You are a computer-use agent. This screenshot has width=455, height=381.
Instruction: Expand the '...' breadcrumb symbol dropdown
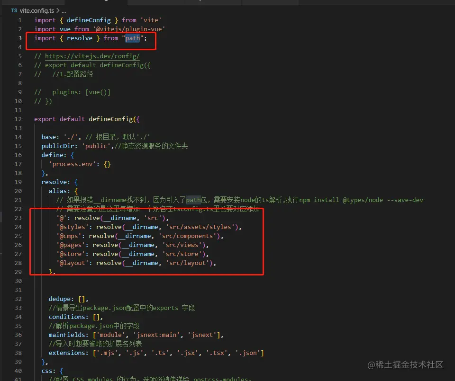click(x=64, y=11)
